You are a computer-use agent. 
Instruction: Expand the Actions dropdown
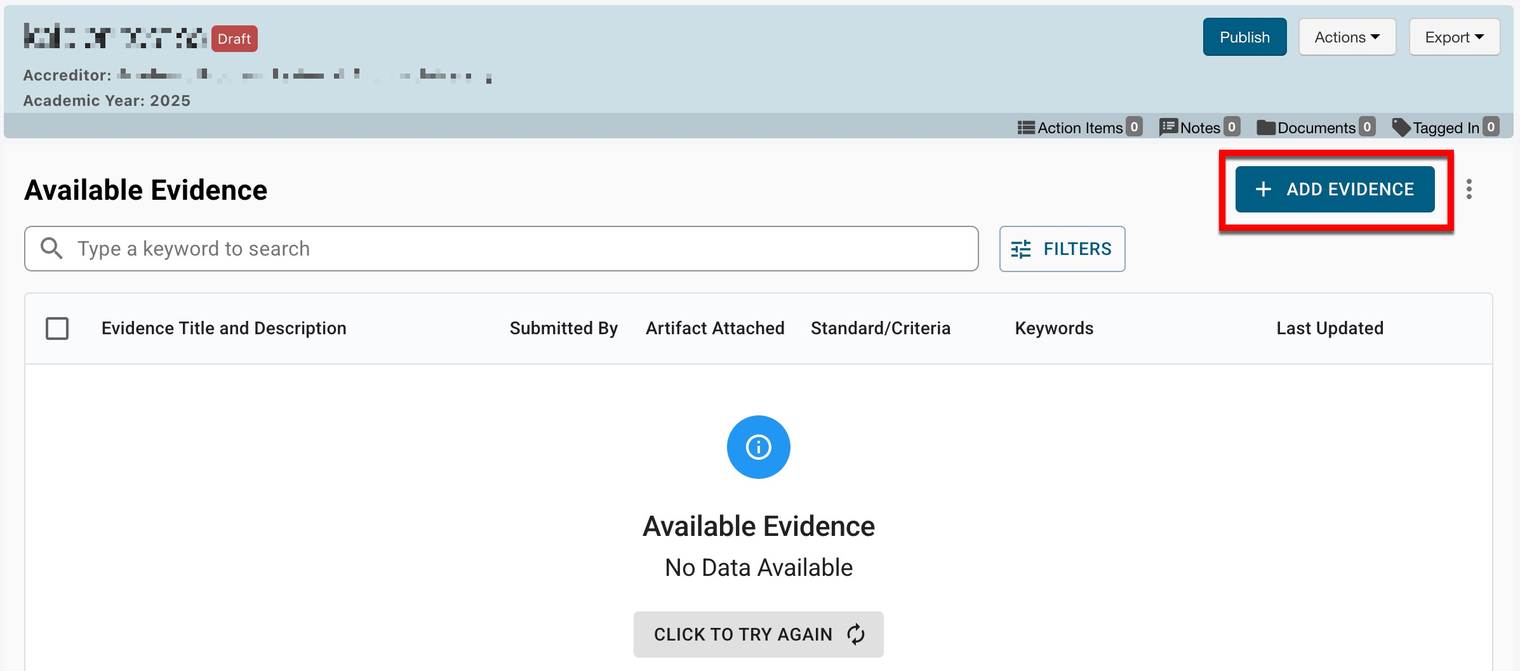tap(1347, 37)
